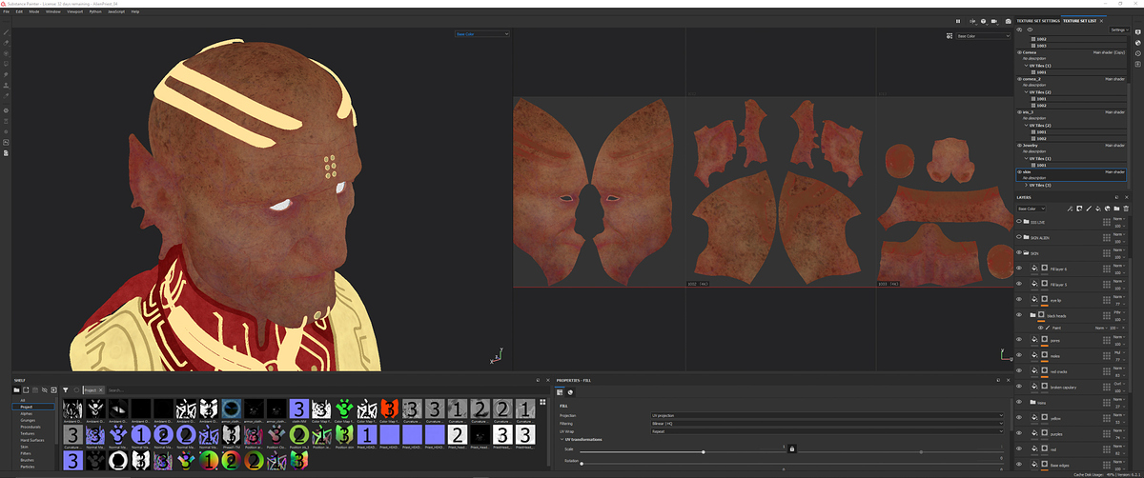Hide the yellow layer
This screenshot has height=478, width=1144.
click(x=1019, y=417)
